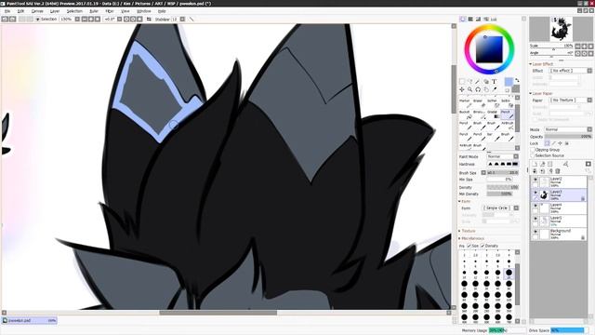Click the navigator thumbnail preview
Viewport: 595px width, 335px height.
pyautogui.click(x=561, y=29)
